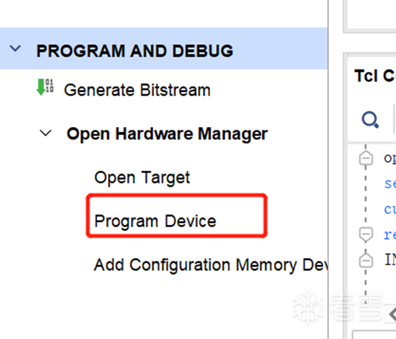This screenshot has width=396, height=339.
Task: Run Generate Bitstream via its text label
Action: 137,90
